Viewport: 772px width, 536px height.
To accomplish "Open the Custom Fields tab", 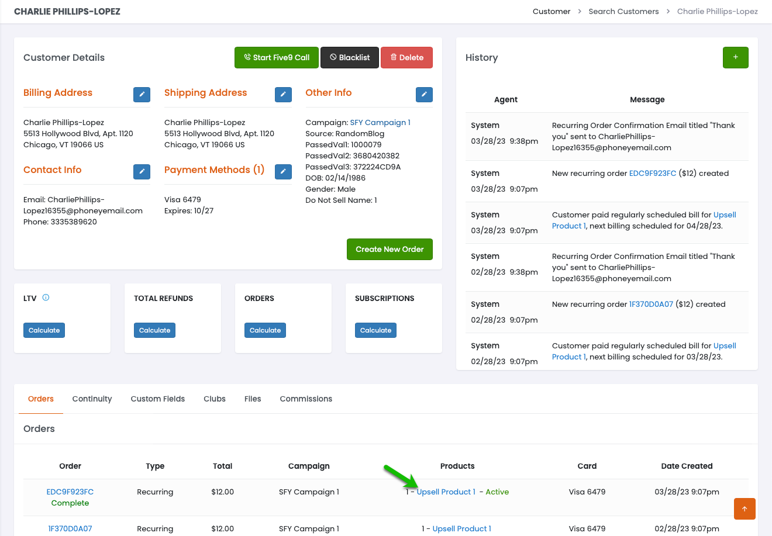I will (157, 399).
